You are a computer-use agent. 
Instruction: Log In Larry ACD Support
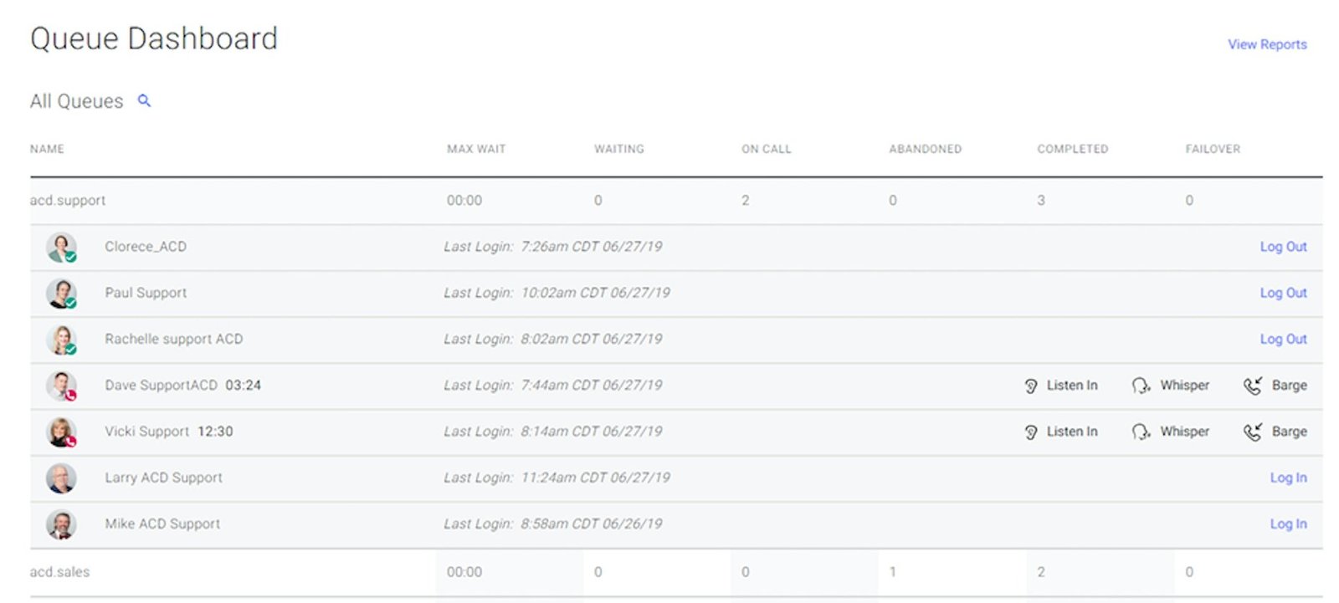click(x=1288, y=478)
